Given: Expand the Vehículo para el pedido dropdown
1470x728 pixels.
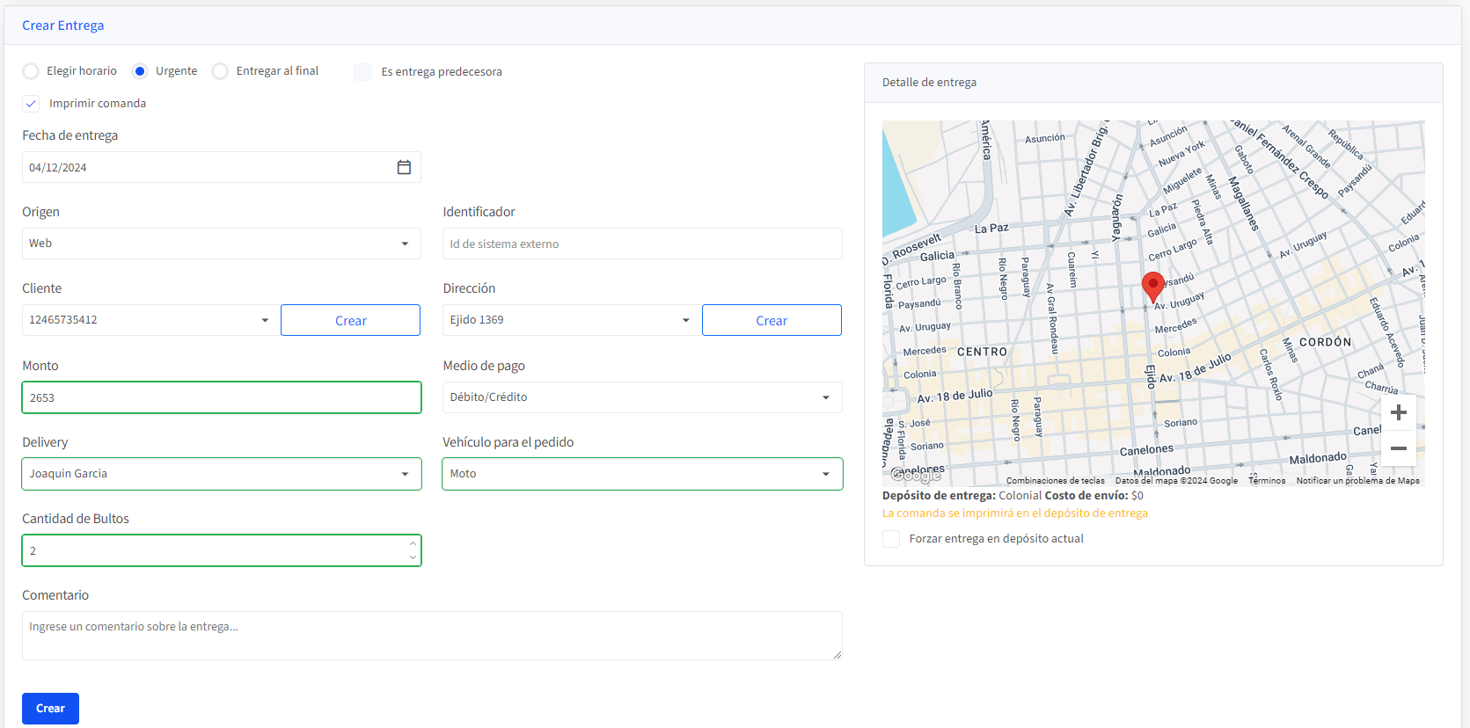Looking at the screenshot, I should click(x=641, y=474).
